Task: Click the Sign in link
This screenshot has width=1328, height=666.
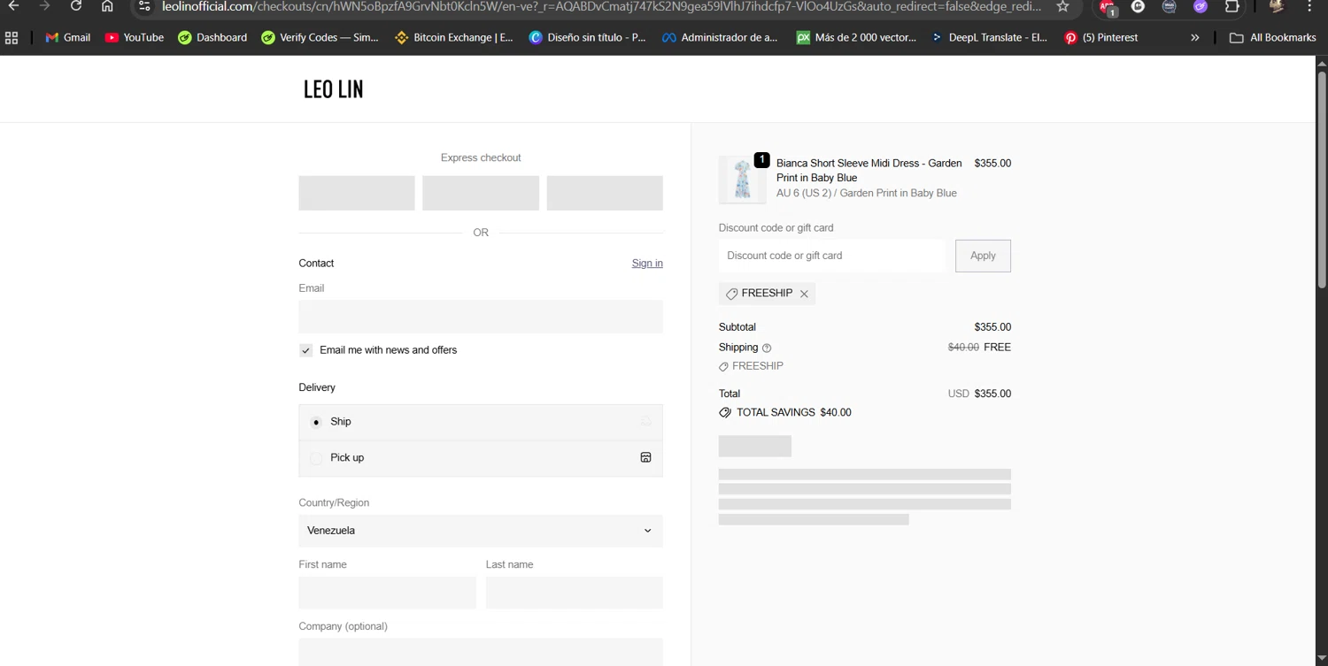Action: pyautogui.click(x=647, y=264)
